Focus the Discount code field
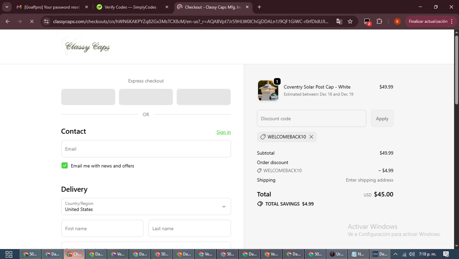This screenshot has width=459, height=259. coord(312,118)
